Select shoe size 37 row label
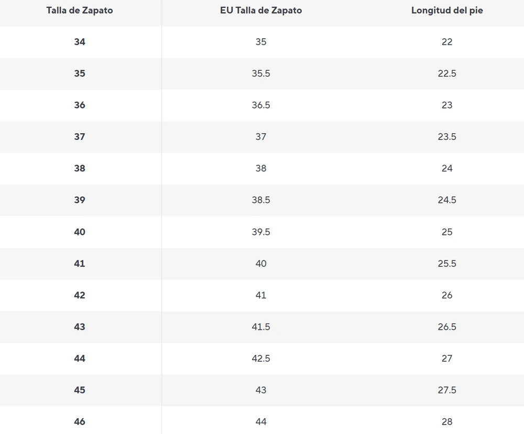Screen dimensions: 524x434 click(80, 137)
